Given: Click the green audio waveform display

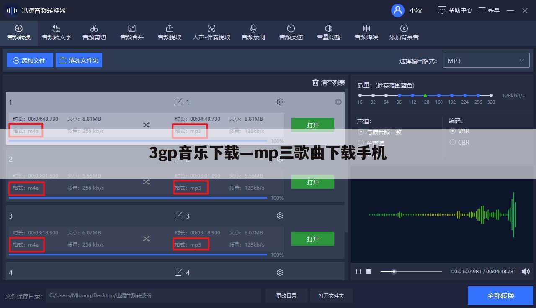Looking at the screenshot, I should point(442,214).
